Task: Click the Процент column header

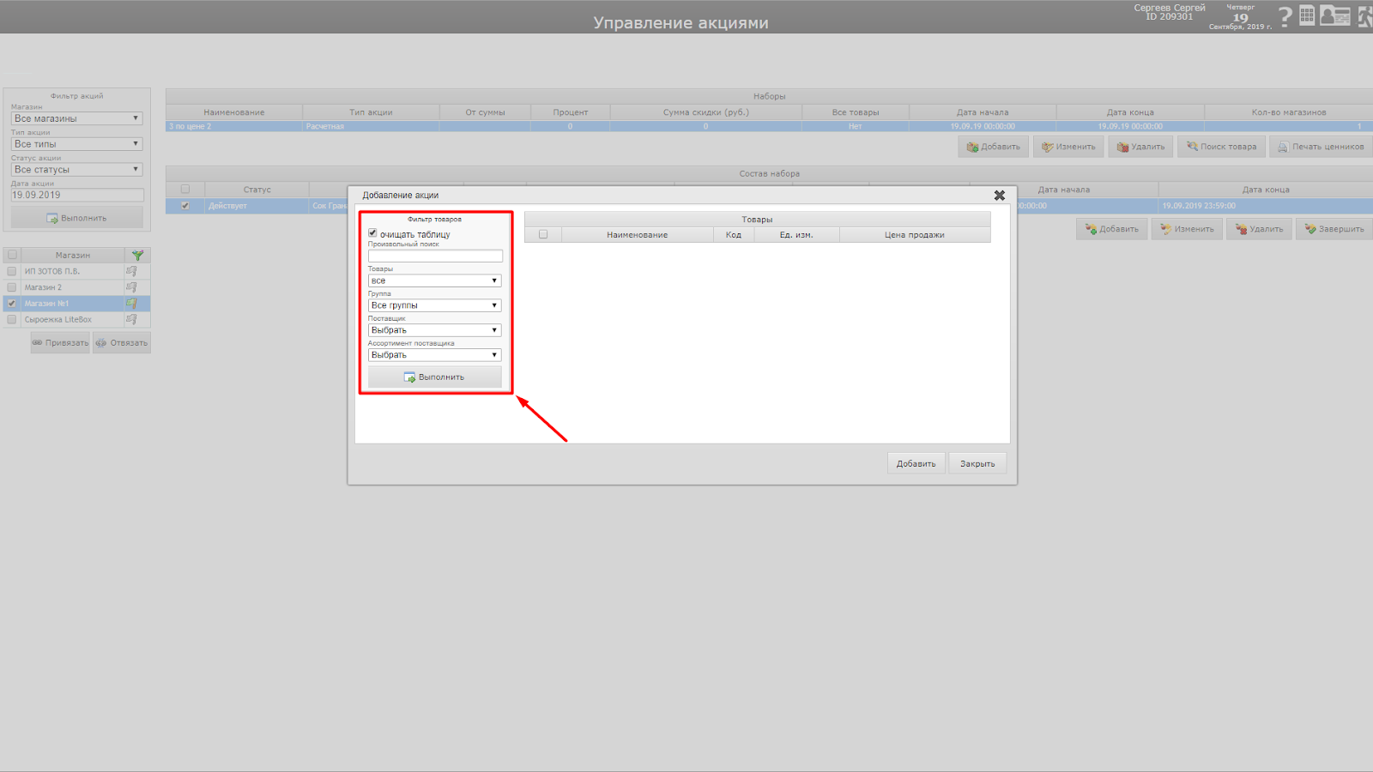Action: tap(571, 112)
